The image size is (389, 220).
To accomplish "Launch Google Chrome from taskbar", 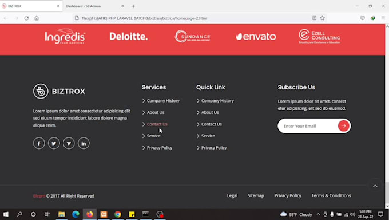I will (118, 214).
